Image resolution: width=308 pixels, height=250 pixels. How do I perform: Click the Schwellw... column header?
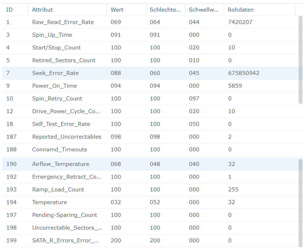pyautogui.click(x=204, y=9)
